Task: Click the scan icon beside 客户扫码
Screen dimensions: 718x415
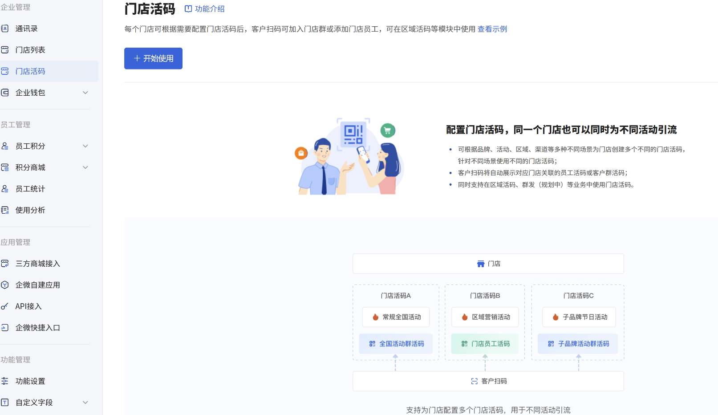Action: coord(475,381)
